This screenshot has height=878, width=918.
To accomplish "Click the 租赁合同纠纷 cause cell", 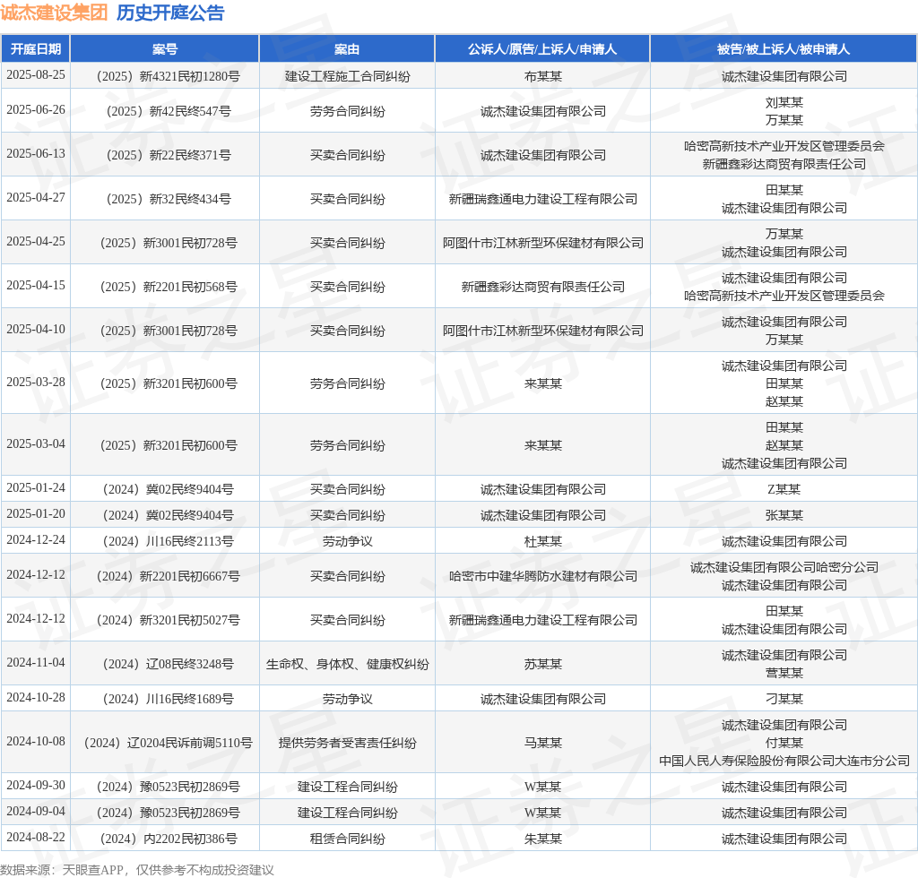I will coord(347,839).
